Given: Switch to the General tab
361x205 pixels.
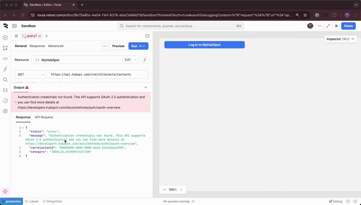Looking at the screenshot, I should click(21, 46).
